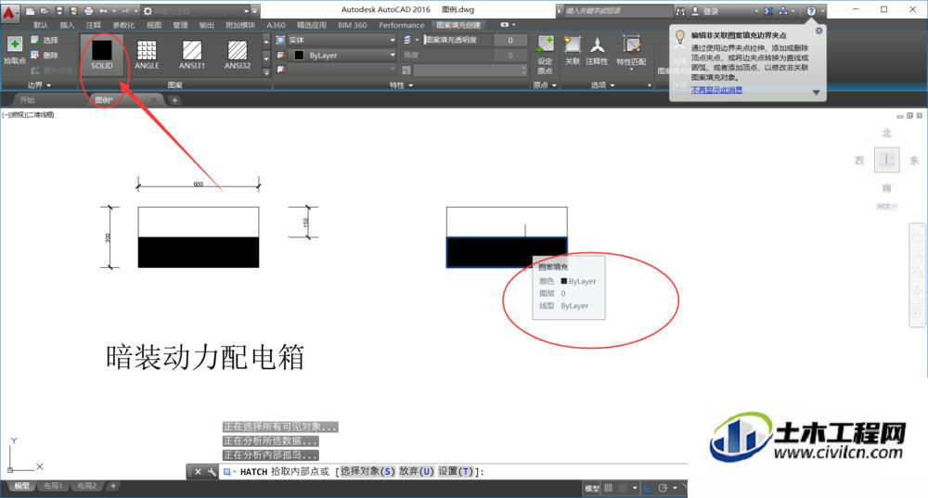Toggle the 注释性 annotative option

[597, 50]
